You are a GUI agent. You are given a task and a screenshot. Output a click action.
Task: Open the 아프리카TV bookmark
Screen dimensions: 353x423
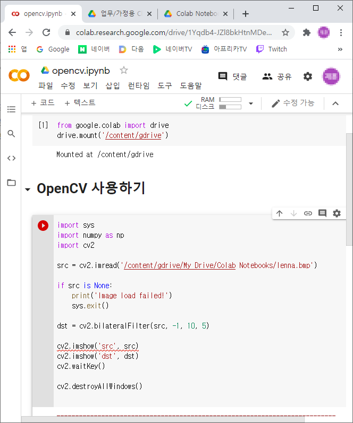tap(224, 49)
